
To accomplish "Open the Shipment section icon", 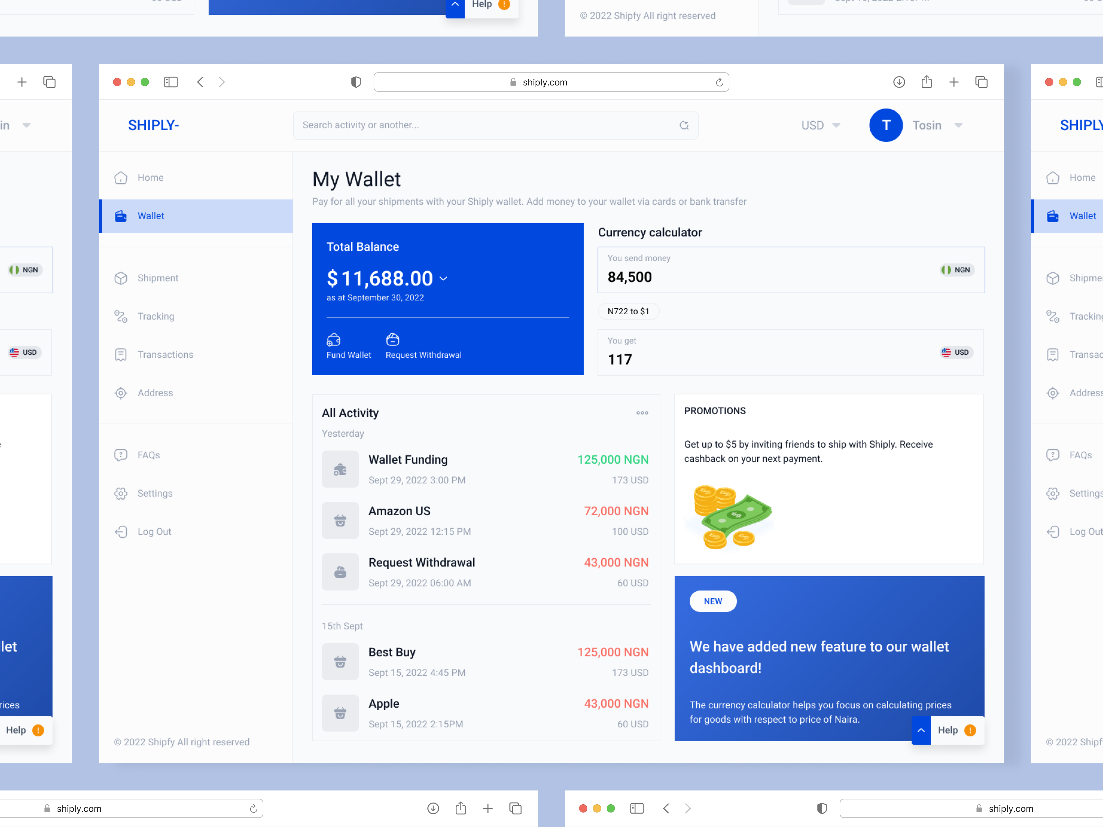I will (x=121, y=278).
